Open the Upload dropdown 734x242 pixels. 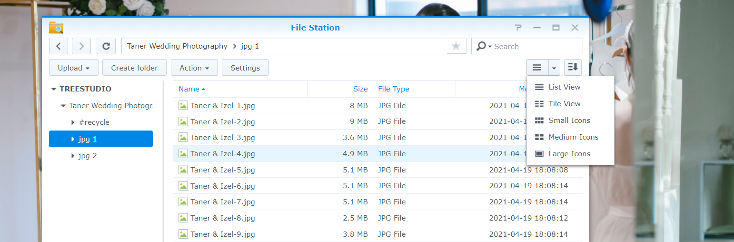click(x=74, y=68)
